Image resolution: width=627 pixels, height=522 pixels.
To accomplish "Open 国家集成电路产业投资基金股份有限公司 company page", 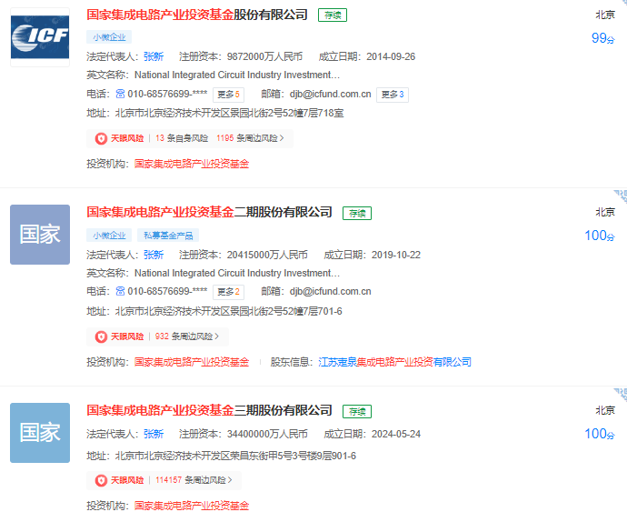I will (x=197, y=15).
